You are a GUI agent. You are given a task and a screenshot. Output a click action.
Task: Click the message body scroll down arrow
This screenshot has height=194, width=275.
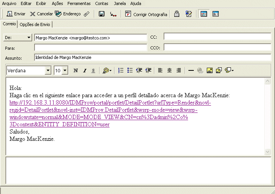[267, 152]
